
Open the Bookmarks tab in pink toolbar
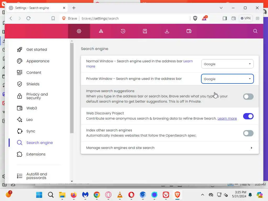pos(145,31)
